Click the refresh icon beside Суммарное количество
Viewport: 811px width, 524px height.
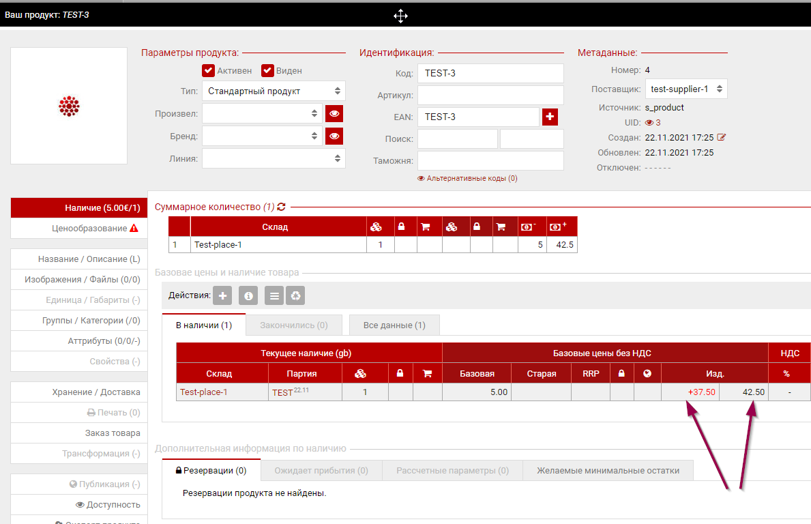[x=281, y=207]
